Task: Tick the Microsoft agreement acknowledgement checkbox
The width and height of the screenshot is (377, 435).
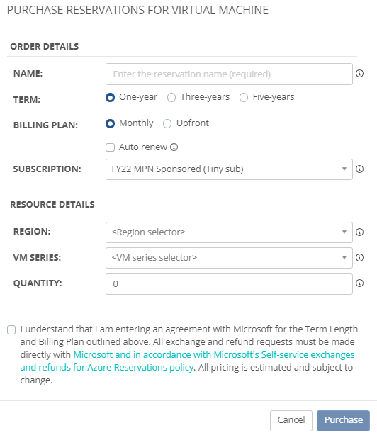Action: pyautogui.click(x=11, y=329)
